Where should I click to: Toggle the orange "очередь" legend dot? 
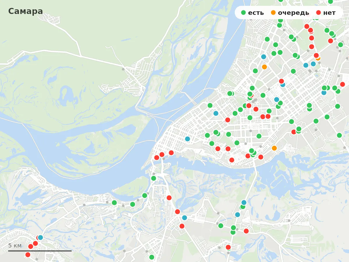(273, 13)
